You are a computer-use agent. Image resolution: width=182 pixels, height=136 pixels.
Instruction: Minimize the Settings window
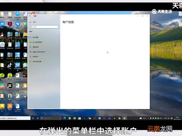click(x=138, y=16)
